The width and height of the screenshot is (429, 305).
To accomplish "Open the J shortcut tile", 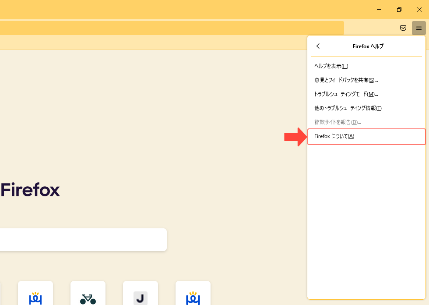I will coord(141,293).
